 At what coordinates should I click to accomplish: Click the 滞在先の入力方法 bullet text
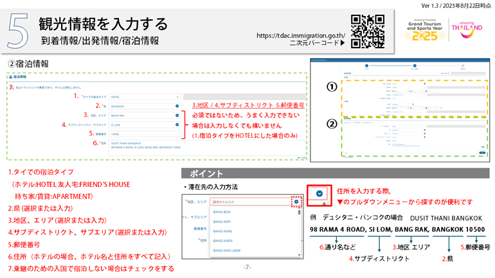(211, 187)
